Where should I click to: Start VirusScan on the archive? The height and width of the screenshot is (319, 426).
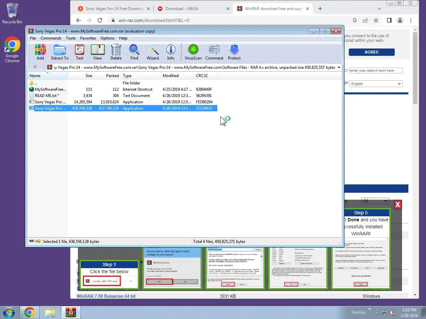193,52
